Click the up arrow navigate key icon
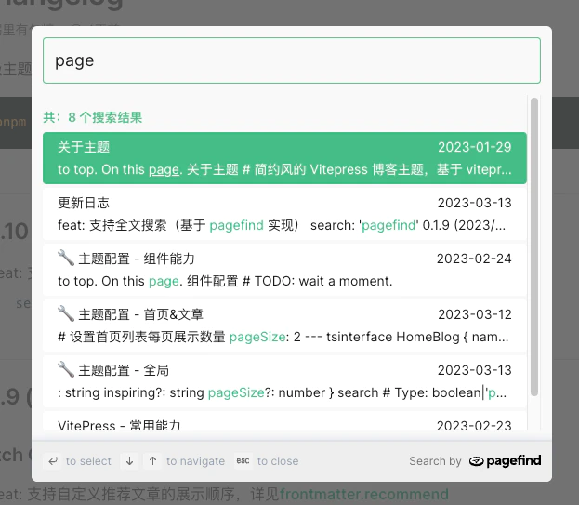The width and height of the screenshot is (579, 505). 152,461
